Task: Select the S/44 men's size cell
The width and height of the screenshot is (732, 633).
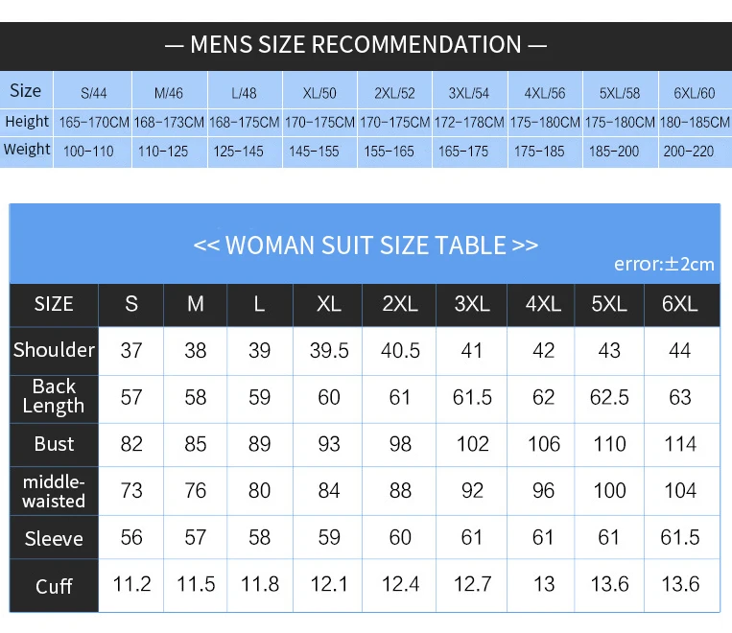Action: [94, 94]
